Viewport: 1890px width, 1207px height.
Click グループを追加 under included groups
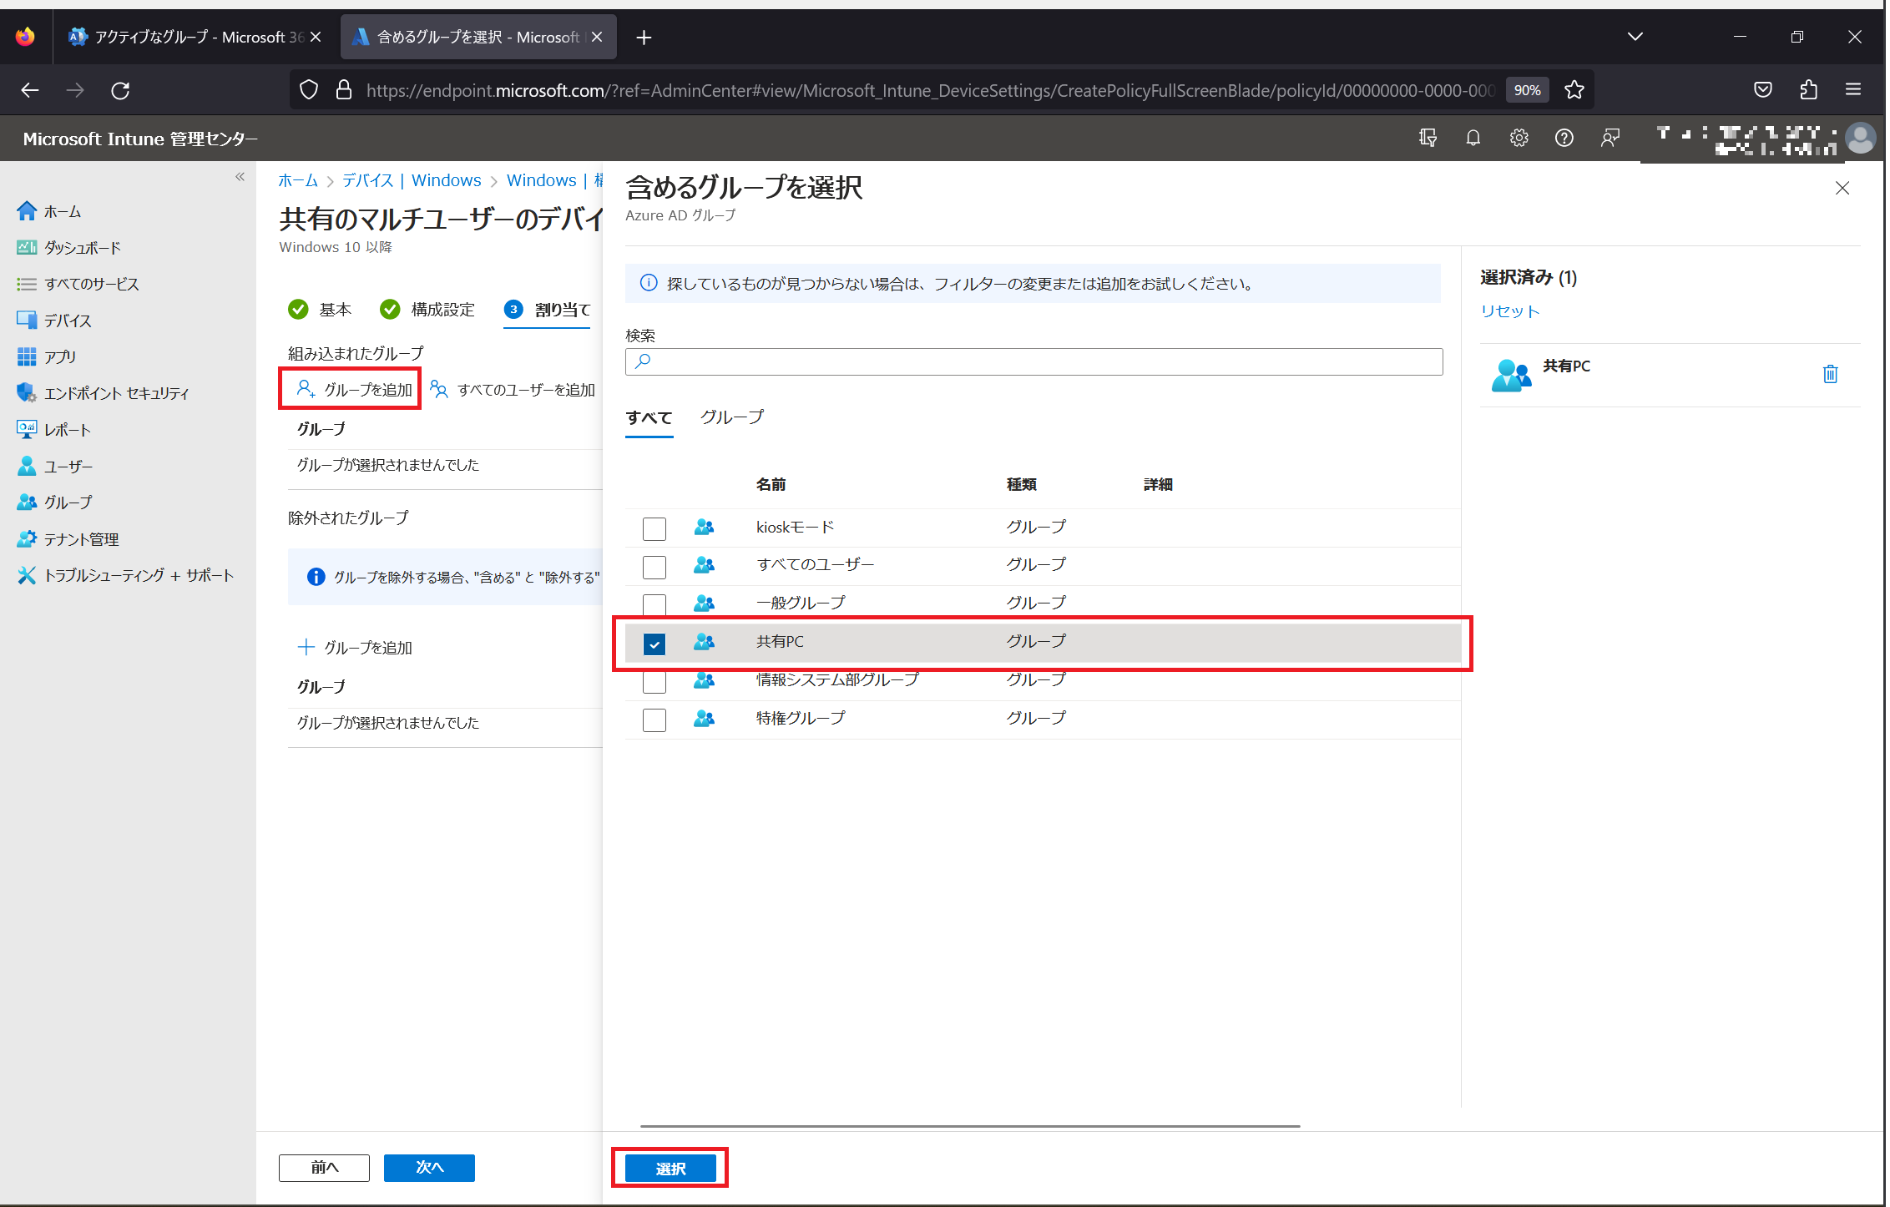354,390
